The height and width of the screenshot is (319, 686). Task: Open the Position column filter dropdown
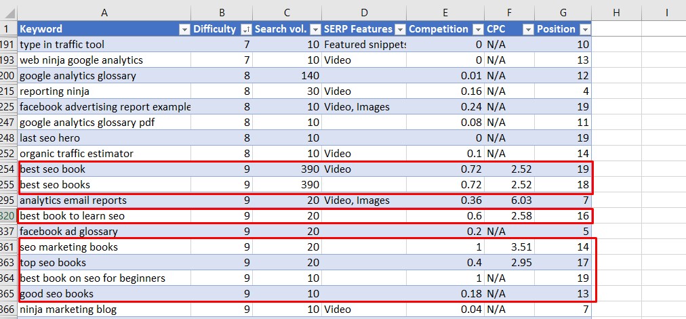(585, 29)
